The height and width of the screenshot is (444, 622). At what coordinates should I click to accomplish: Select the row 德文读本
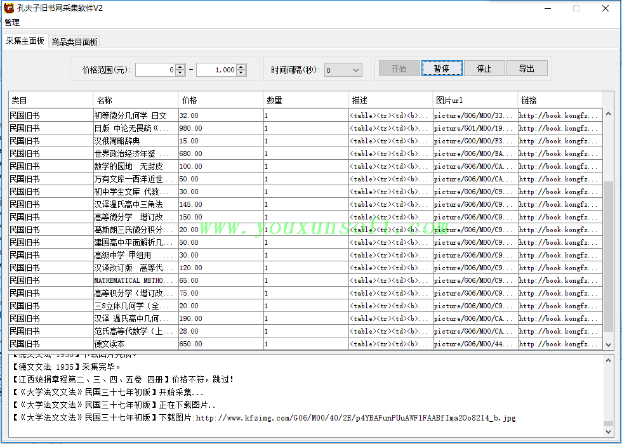point(305,344)
